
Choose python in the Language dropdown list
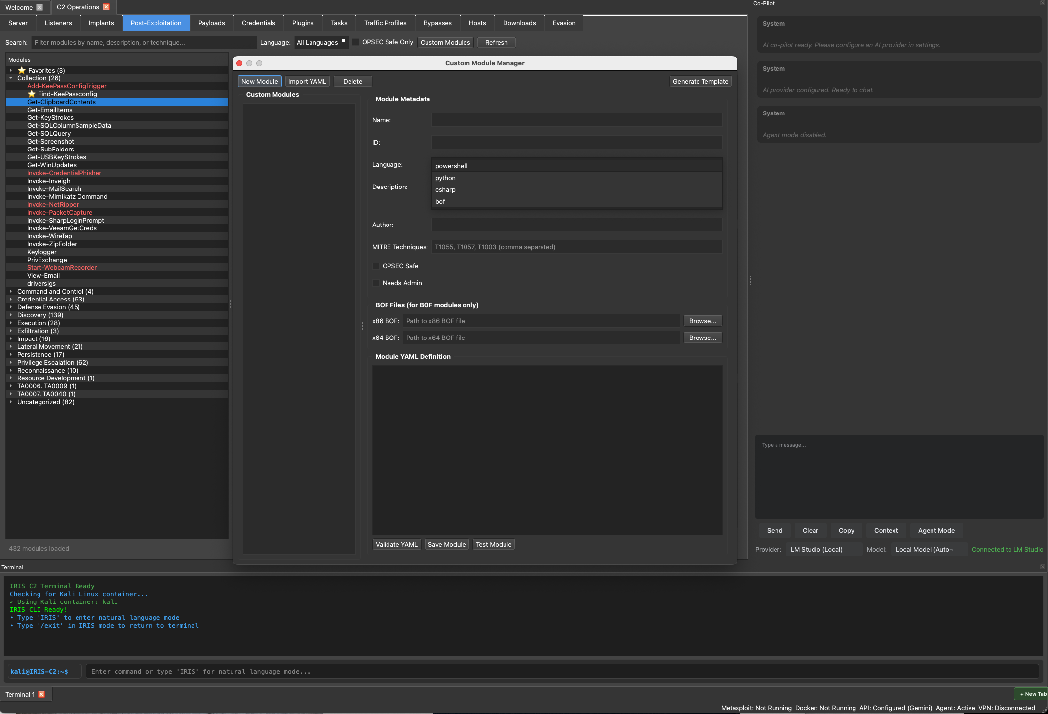pos(577,178)
